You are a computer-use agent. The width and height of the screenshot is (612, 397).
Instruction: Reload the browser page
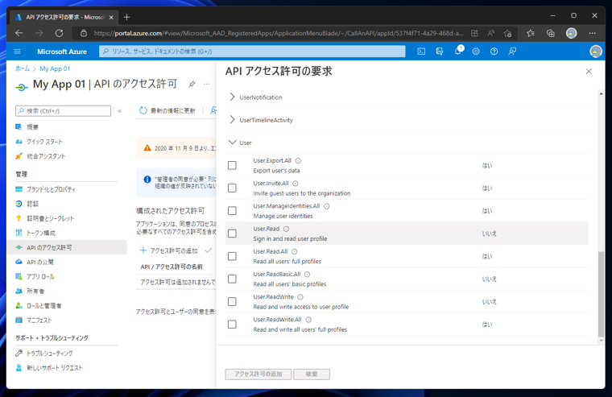(59, 33)
